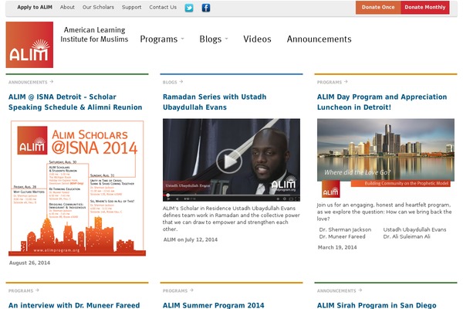Image resolution: width=463 pixels, height=309 pixels.
Task: Open the Our Scholars page
Action: 98,7
